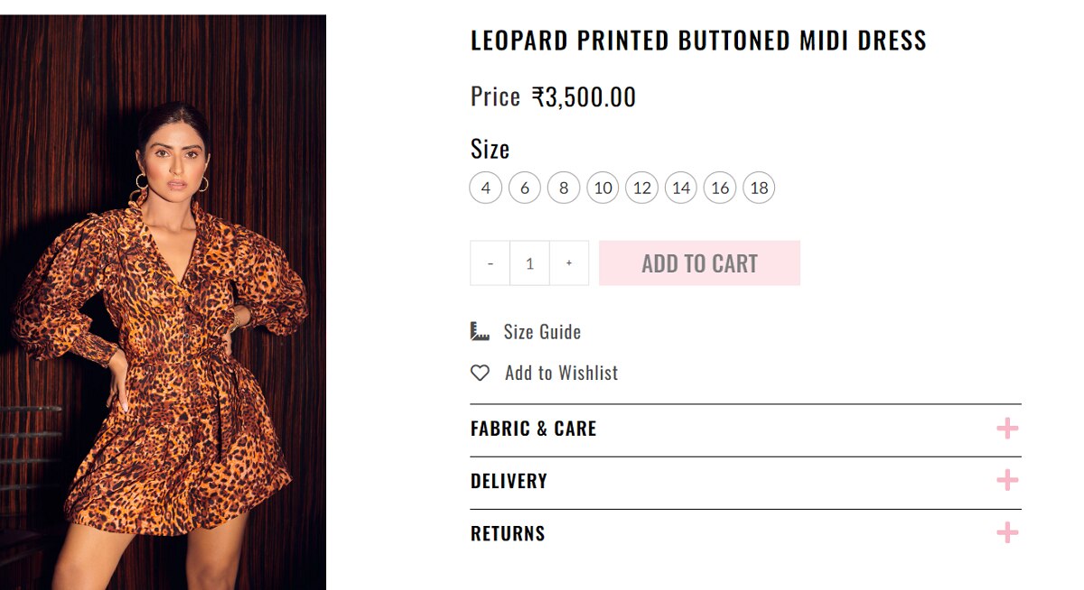Pick size 8
Screen dimensions: 1084x590
(564, 188)
